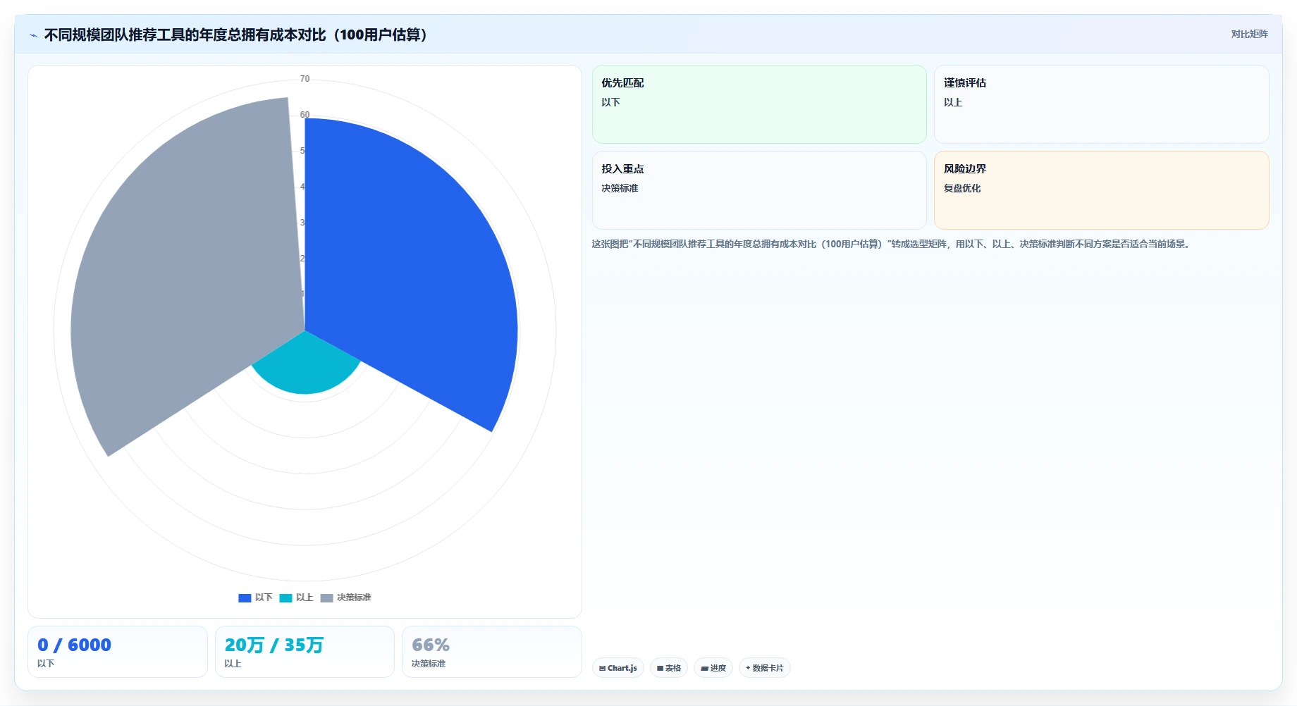Select the 谨慎评估 matrix card

pos(1102,104)
